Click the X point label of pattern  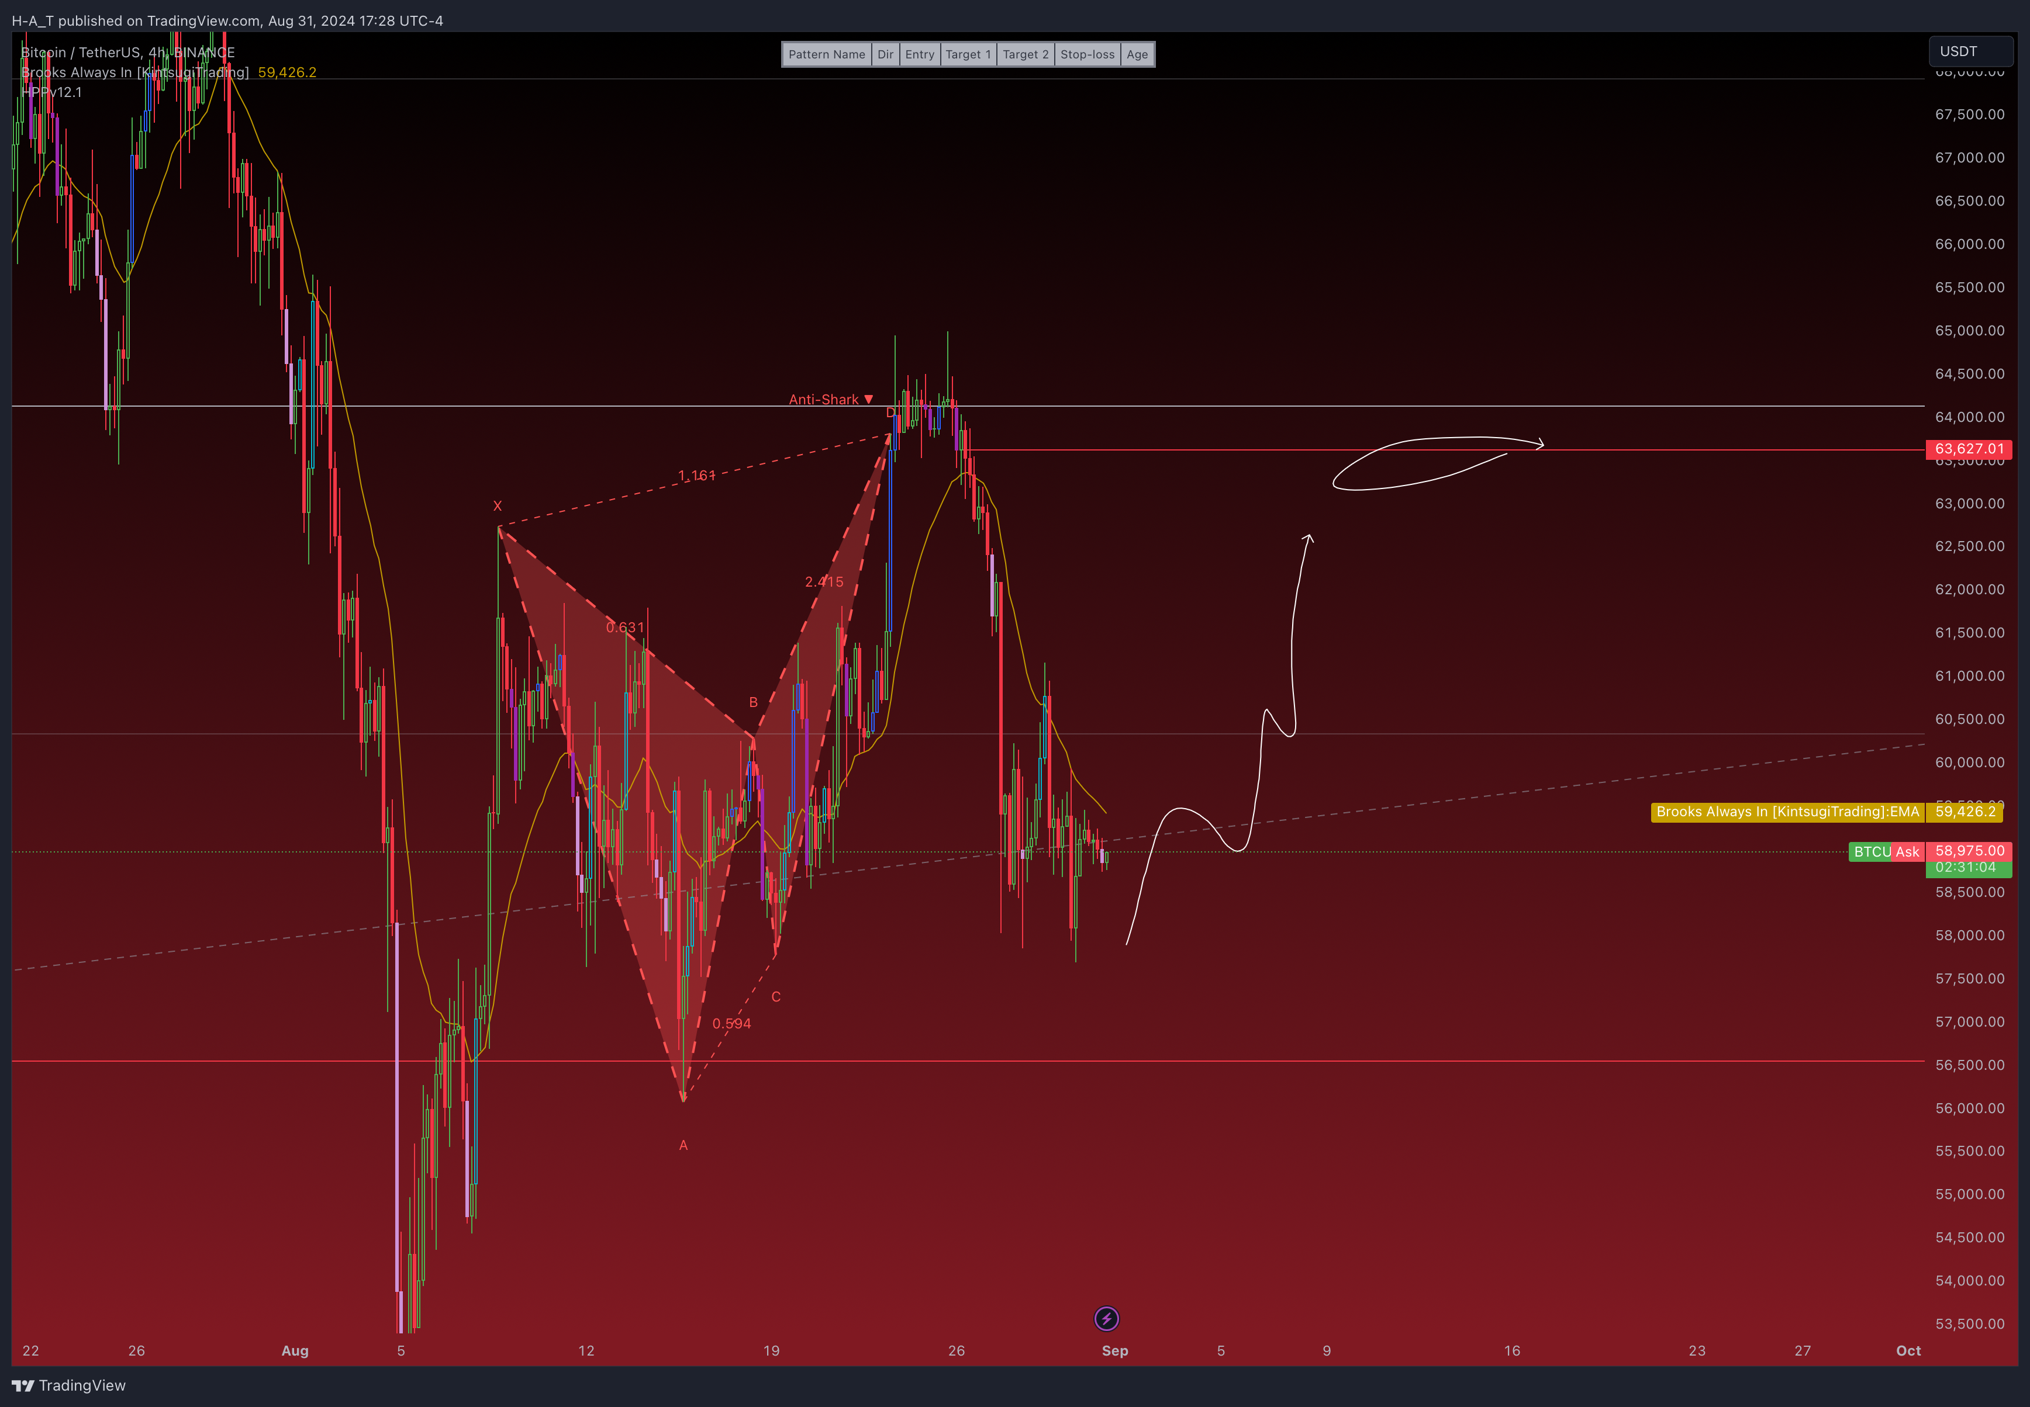498,506
